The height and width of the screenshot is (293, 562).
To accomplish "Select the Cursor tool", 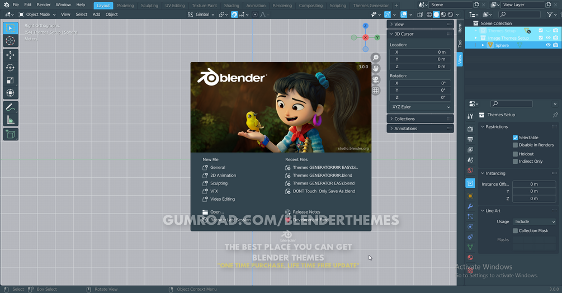I will coord(11,41).
